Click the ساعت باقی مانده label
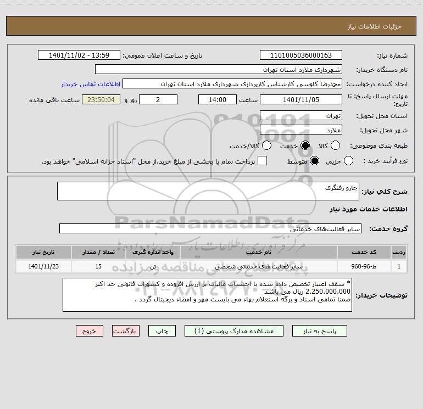423x409 pixels. pyautogui.click(x=54, y=100)
